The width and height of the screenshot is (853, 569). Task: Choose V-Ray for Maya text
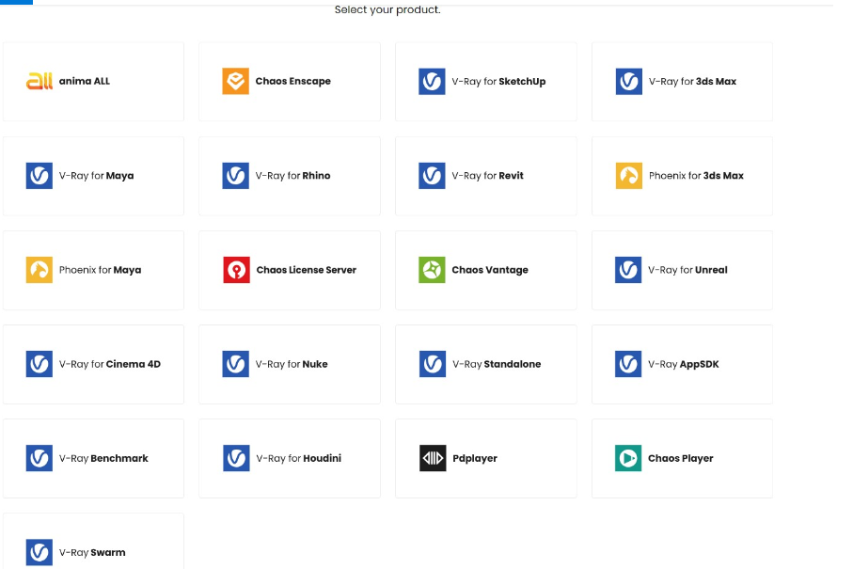96,176
